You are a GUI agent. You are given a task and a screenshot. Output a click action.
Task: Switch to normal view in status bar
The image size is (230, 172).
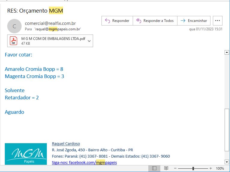[x=154, y=168]
